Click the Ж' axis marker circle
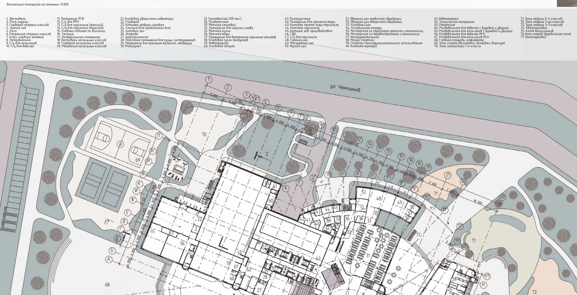The image size is (577, 295). click(x=133, y=200)
